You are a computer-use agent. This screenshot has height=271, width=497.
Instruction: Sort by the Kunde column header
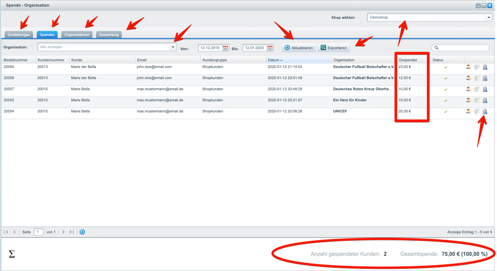click(102, 60)
